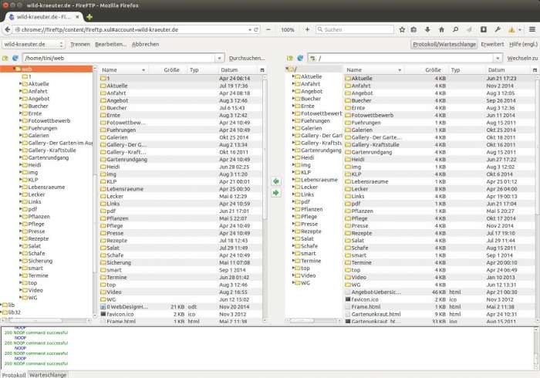The image size is (540, 378).
Task: Toggle the Protokoll/Warteschlange button
Action: click(444, 44)
